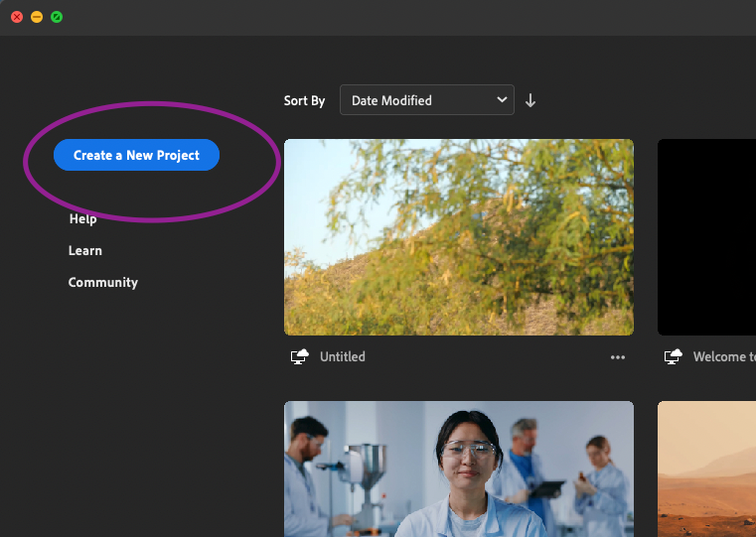Open the tree landscape project thumbnail
This screenshot has height=537, width=756.
pyautogui.click(x=458, y=237)
